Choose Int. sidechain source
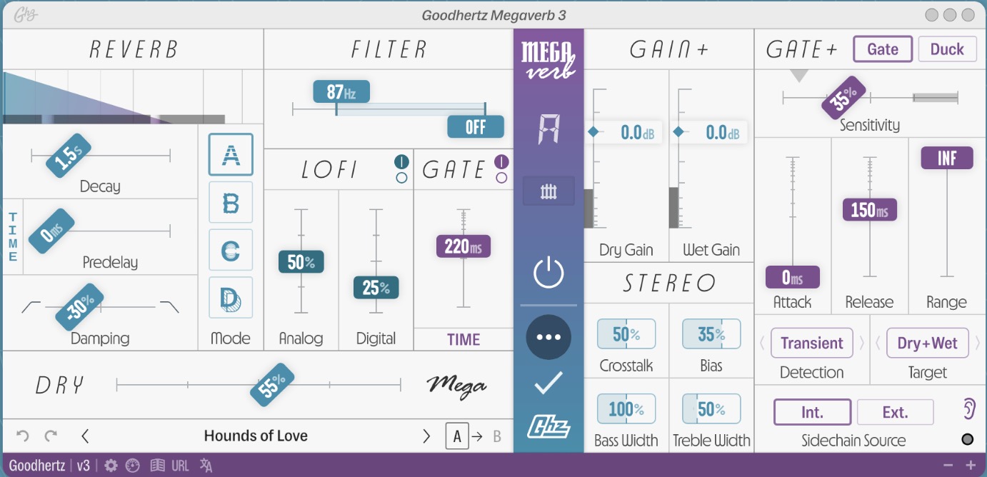Image resolution: width=987 pixels, height=477 pixels. [812, 413]
